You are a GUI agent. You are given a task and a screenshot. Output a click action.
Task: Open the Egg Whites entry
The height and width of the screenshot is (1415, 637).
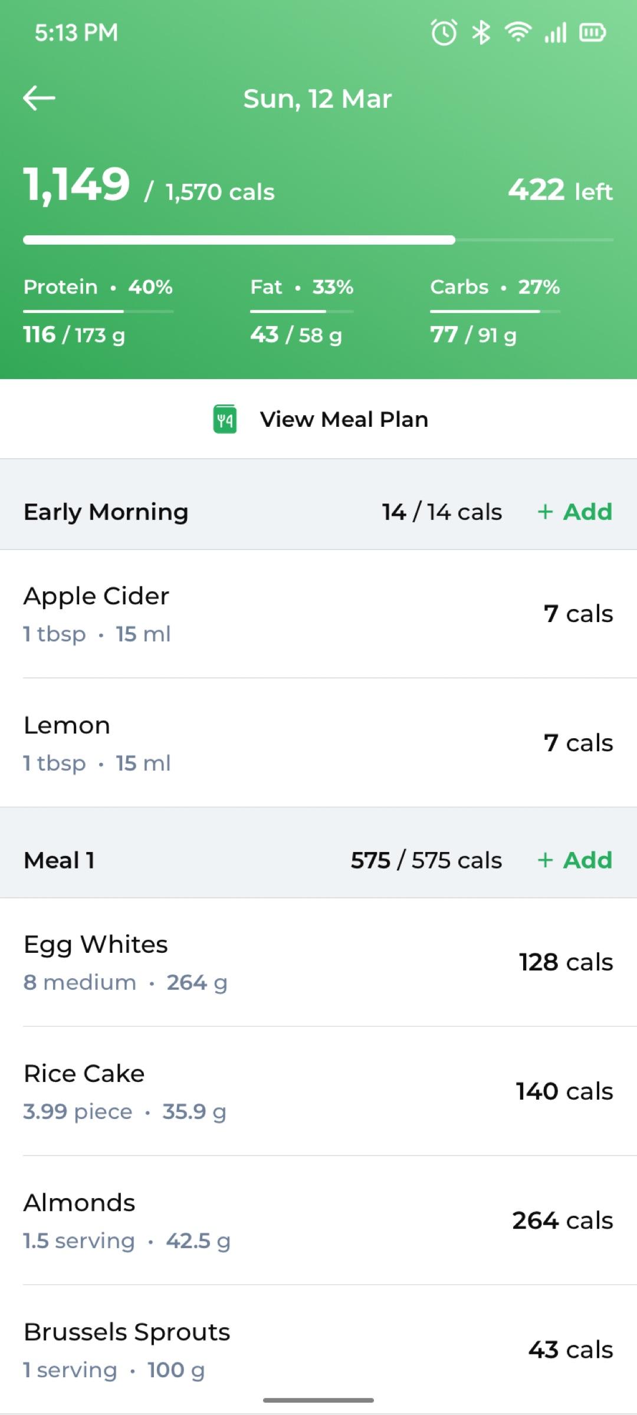tap(318, 962)
